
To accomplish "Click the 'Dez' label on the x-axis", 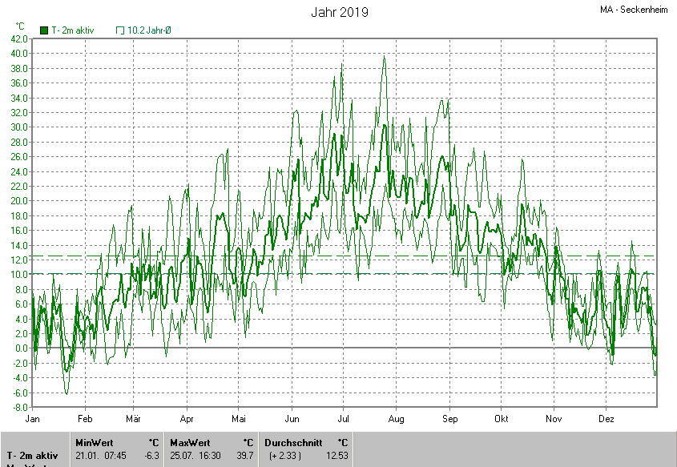I will click(x=606, y=419).
